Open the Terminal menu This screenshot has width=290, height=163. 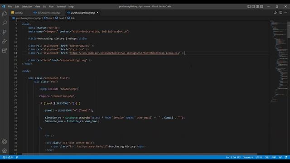(x=61, y=6)
